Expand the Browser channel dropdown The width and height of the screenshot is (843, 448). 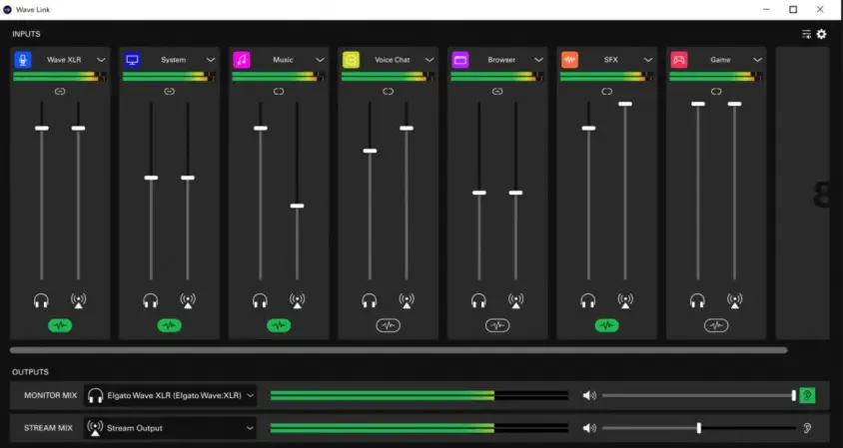(538, 60)
